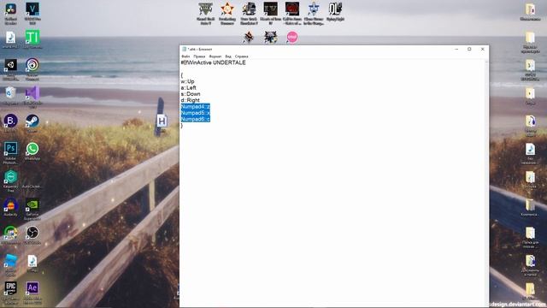Select the pink circle desktop shortcut
Image resolution: width=547 pixels, height=308 pixels.
coord(292,37)
